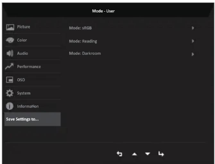
Task: Open the Color menu entry
Action: (33, 40)
